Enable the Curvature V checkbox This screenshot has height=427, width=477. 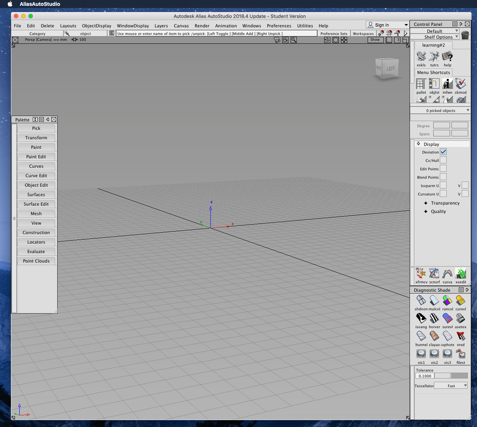pos(465,194)
